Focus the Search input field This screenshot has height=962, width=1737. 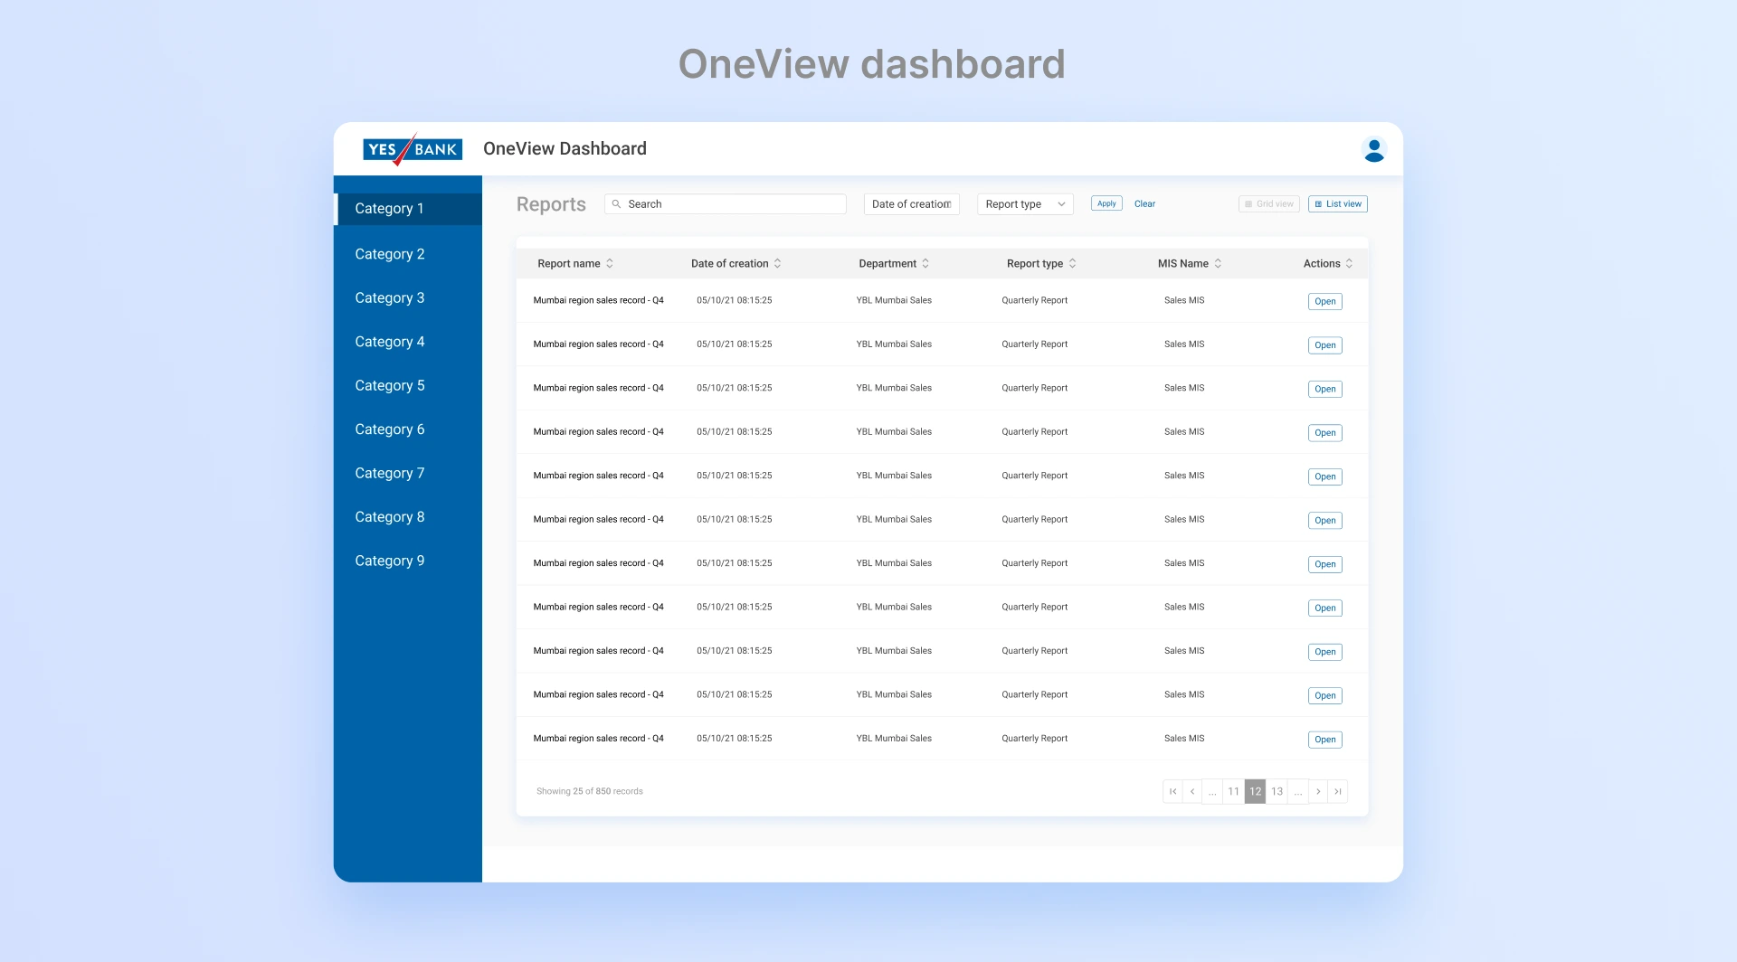[726, 204]
